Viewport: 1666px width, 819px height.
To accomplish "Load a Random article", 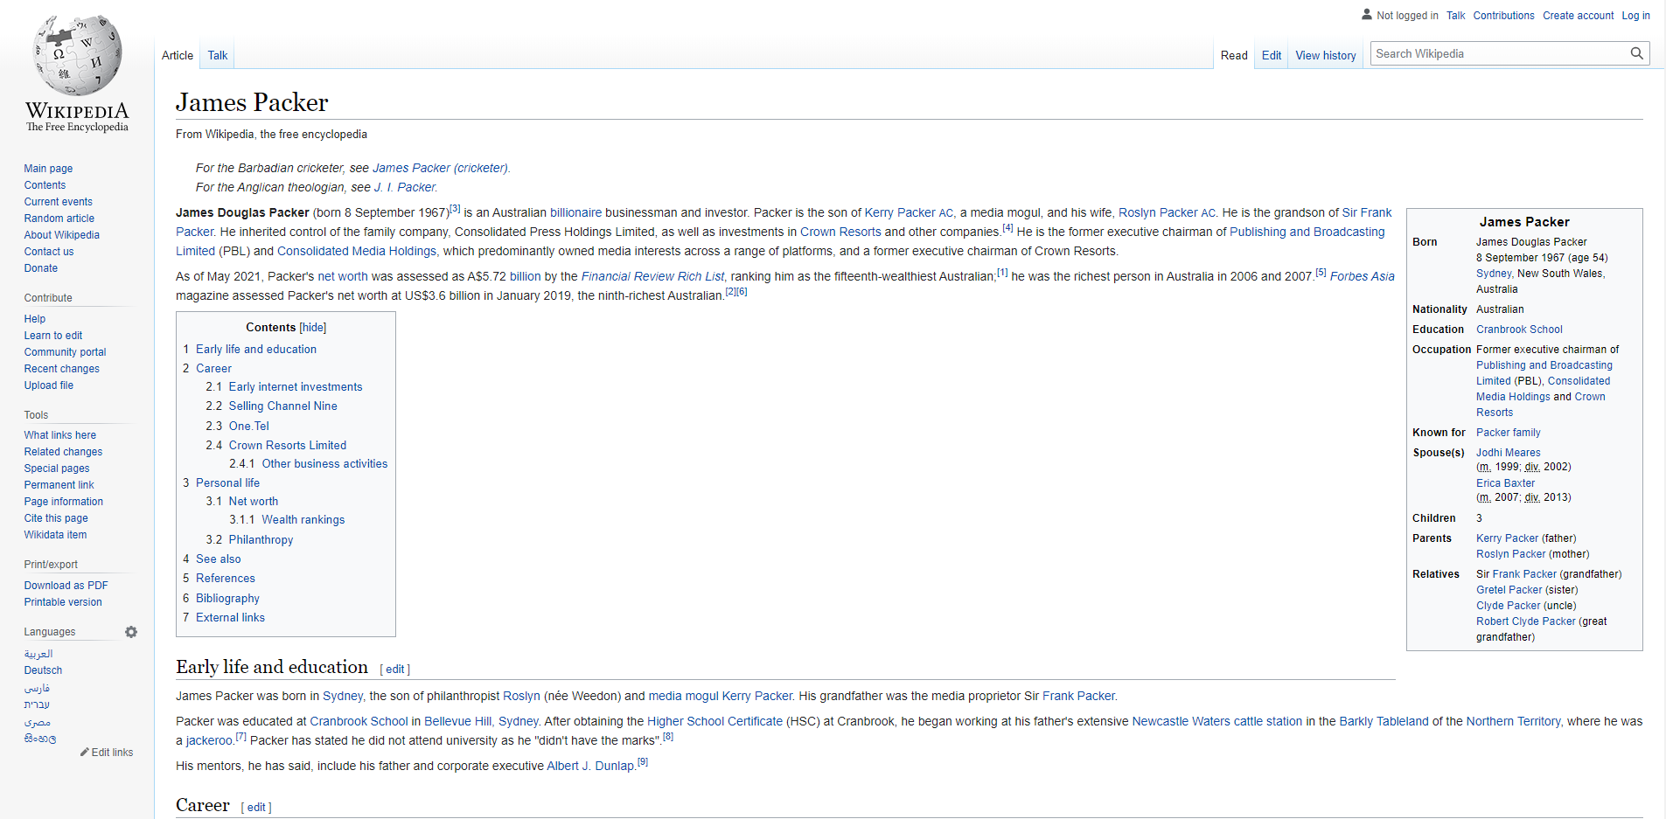I will tap(59, 219).
